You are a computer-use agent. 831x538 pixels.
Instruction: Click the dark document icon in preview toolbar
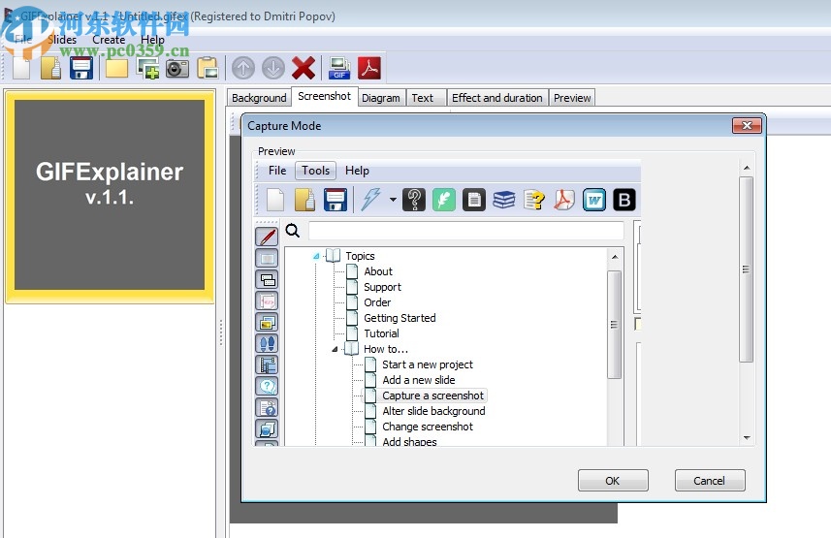pos(474,200)
